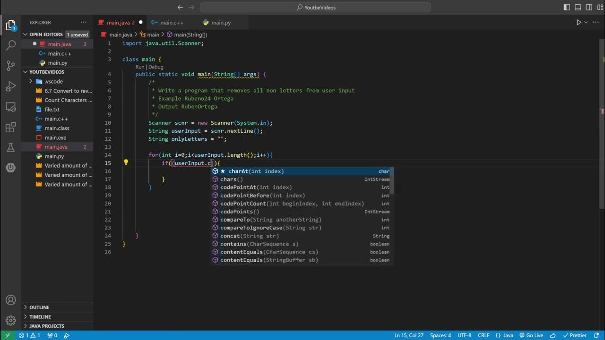Expand the OUTLINE section
The width and height of the screenshot is (605, 340).
coord(39,307)
